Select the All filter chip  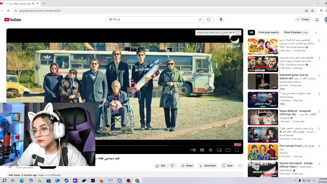[251, 32]
